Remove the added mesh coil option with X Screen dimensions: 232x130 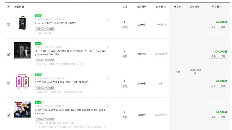(104, 127)
